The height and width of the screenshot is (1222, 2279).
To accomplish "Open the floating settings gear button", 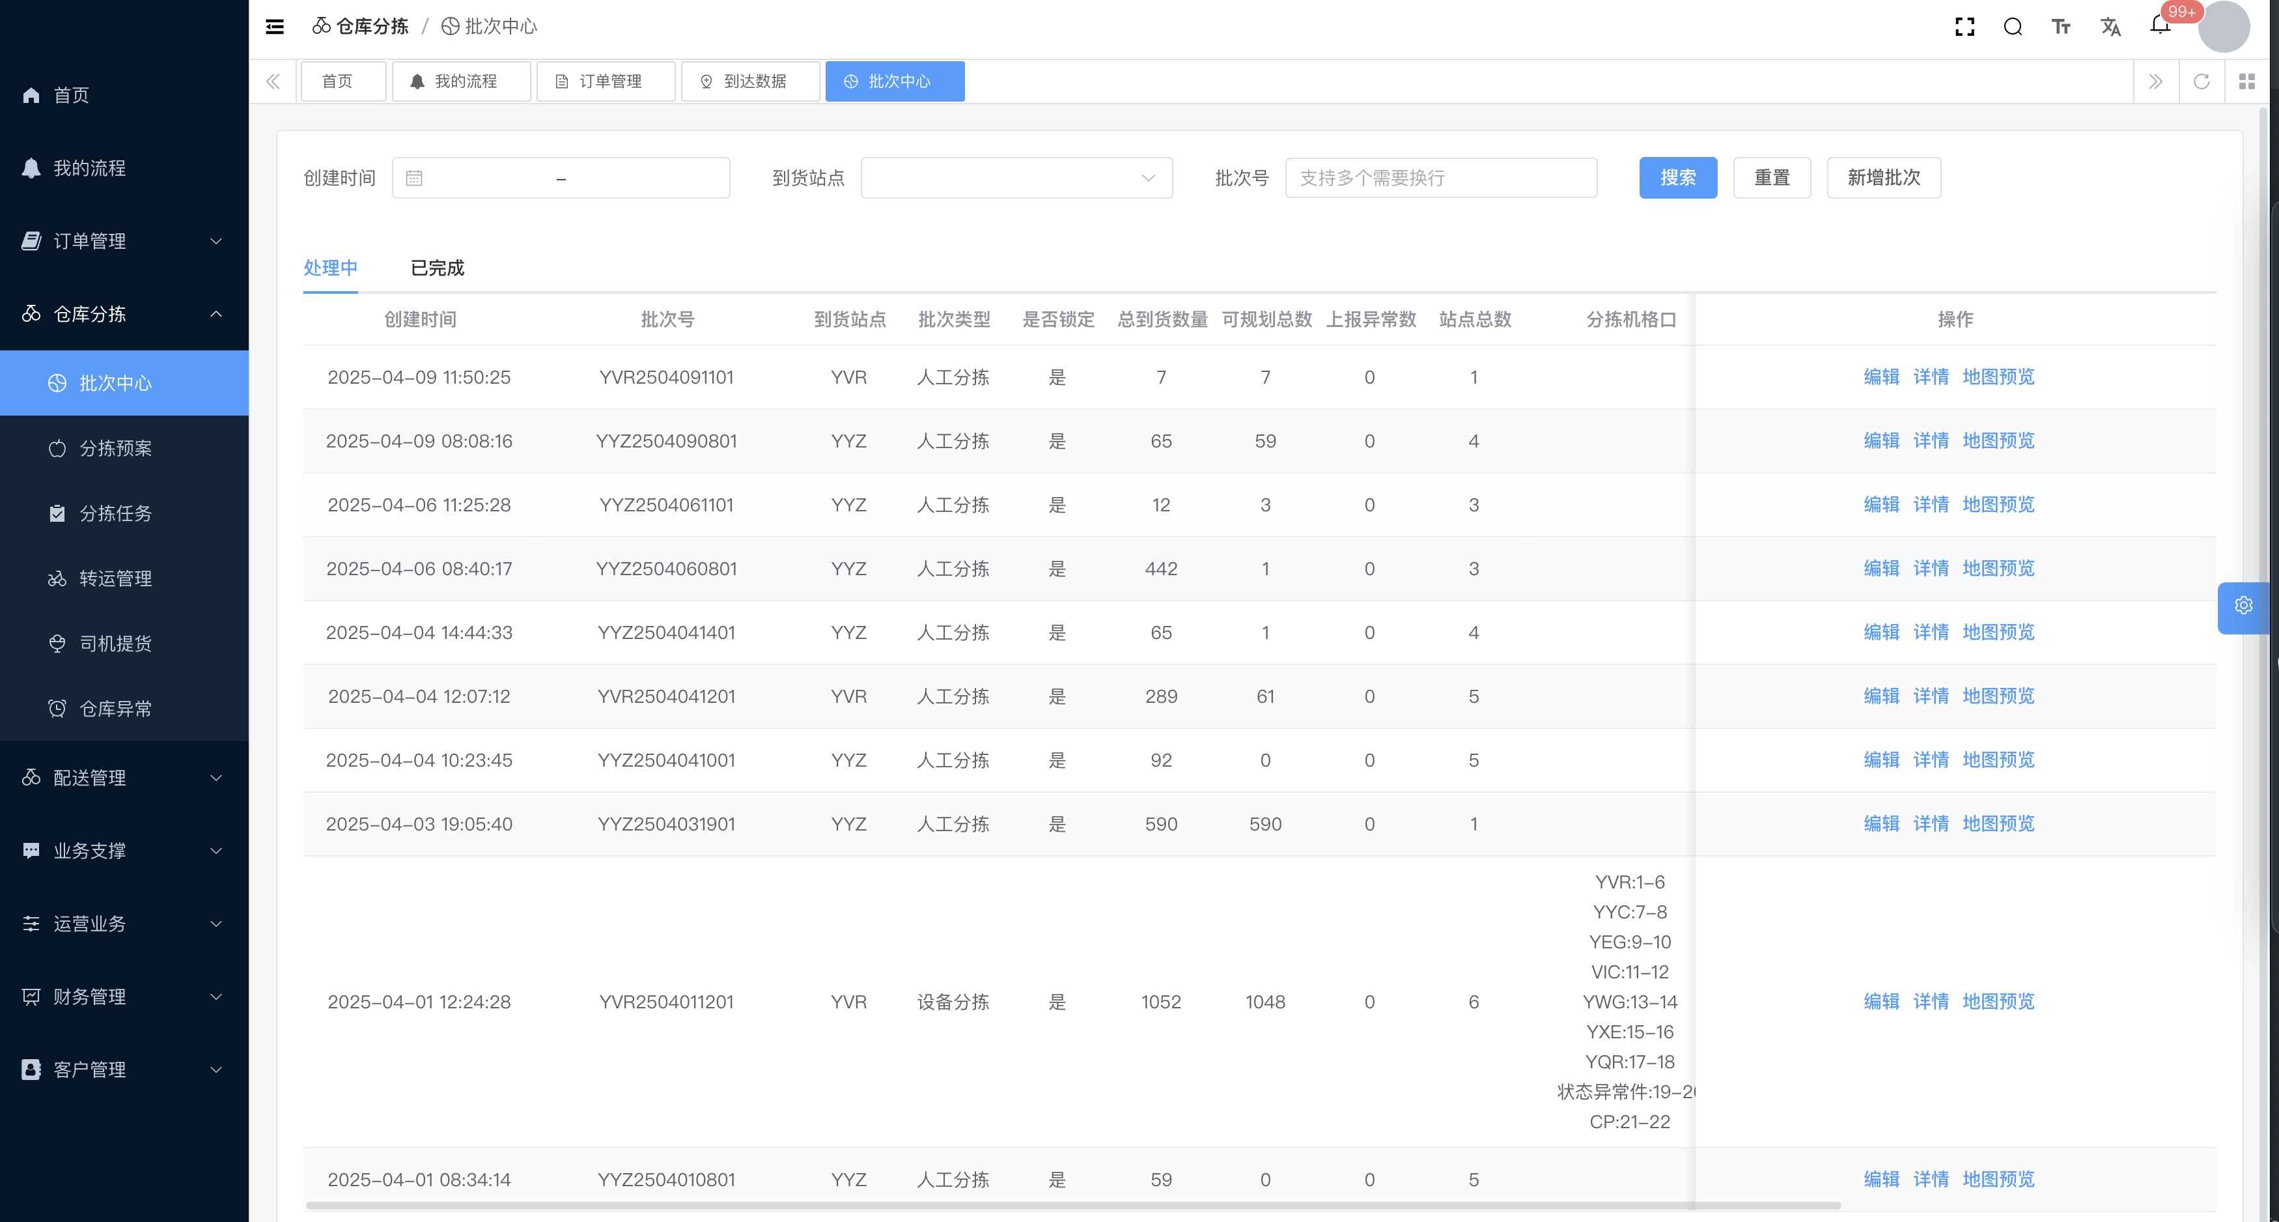I will click(x=2243, y=606).
